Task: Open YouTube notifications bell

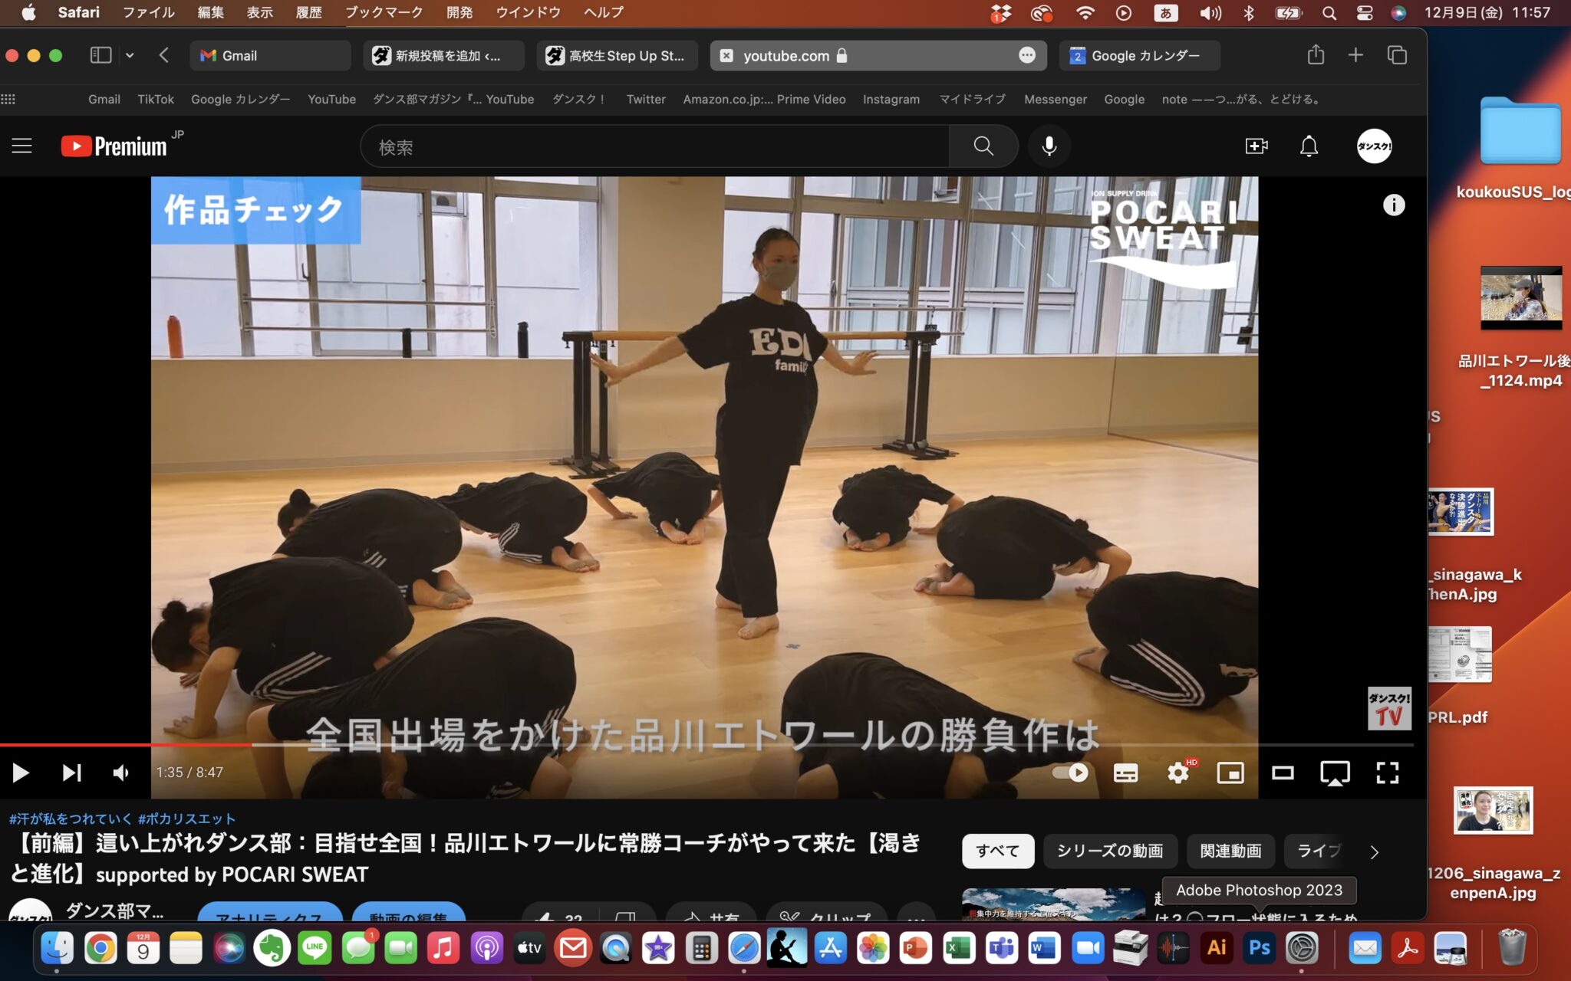Action: pos(1309,146)
